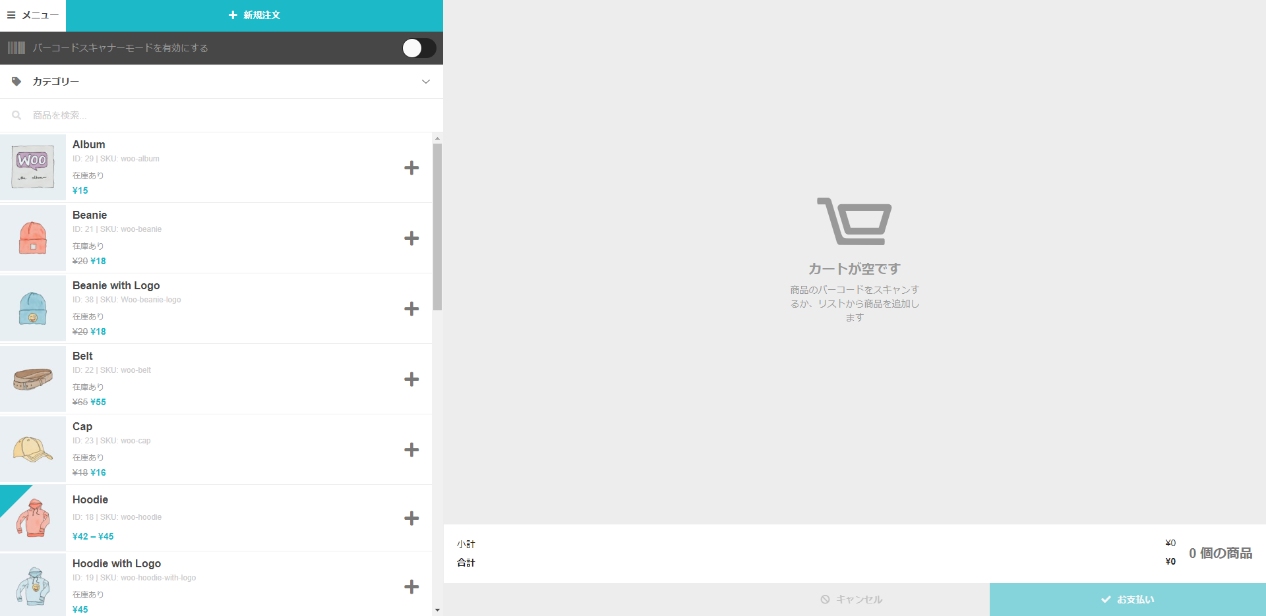Select the Beanie with Logo title

click(116, 285)
